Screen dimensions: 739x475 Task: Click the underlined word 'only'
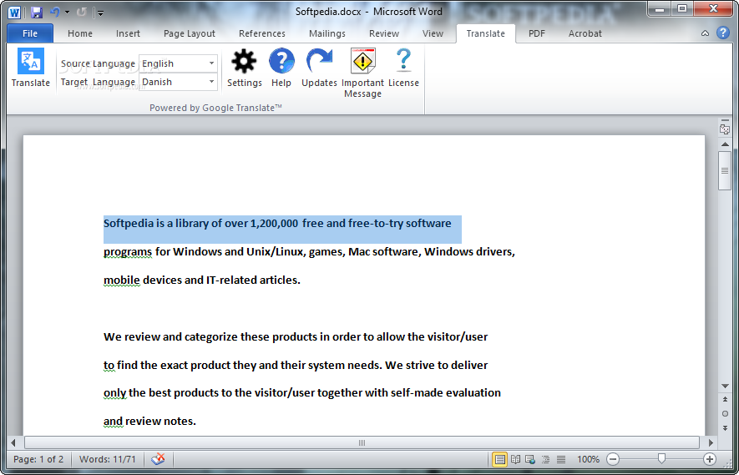[x=114, y=393]
